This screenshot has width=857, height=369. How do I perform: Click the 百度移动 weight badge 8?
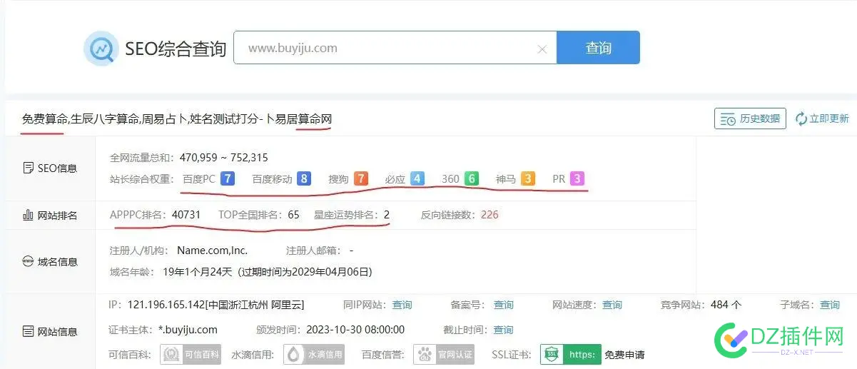click(304, 178)
